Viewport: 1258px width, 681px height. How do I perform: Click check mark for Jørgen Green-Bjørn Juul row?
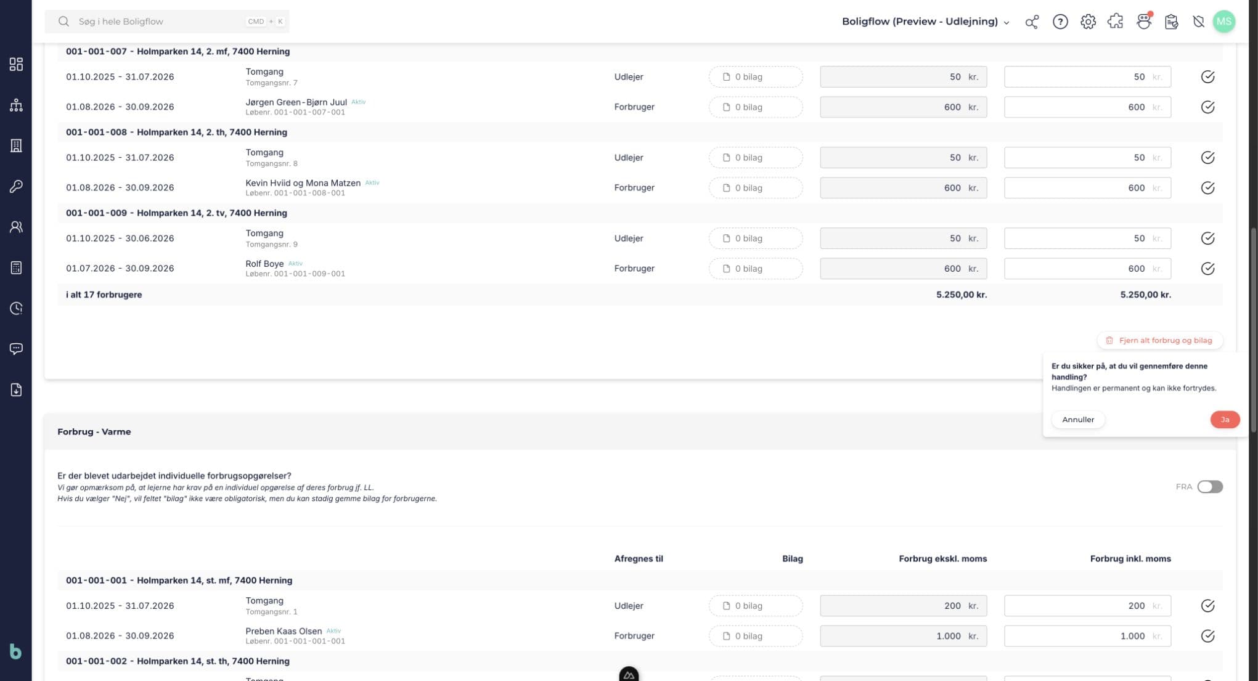click(x=1207, y=107)
